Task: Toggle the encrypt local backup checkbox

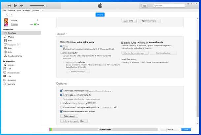Action: [x=64, y=62]
